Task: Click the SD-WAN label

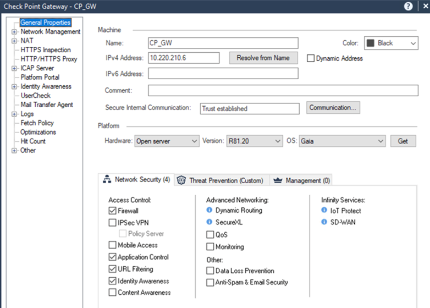Action: [343, 222]
